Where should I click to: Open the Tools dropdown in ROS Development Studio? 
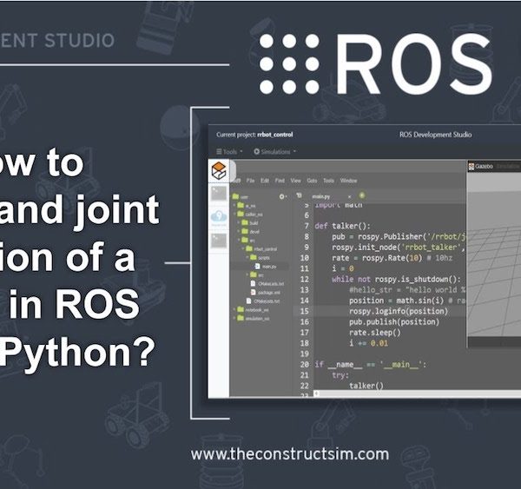229,152
